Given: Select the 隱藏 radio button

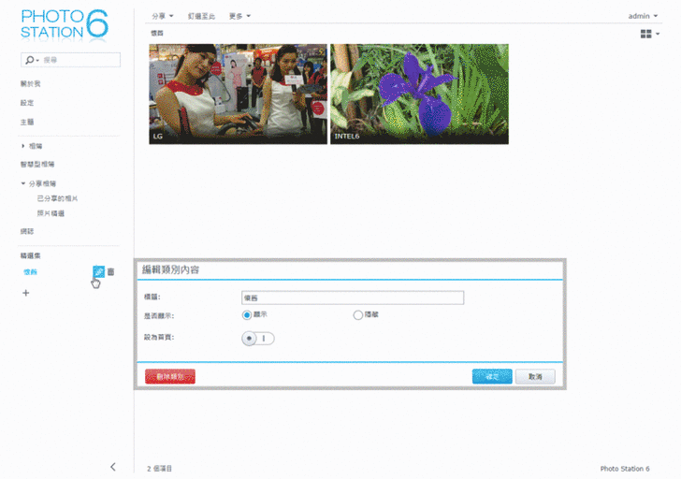Looking at the screenshot, I should 357,315.
